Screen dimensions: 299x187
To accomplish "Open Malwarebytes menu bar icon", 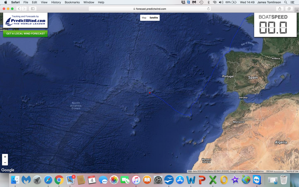I will pos(194,2).
